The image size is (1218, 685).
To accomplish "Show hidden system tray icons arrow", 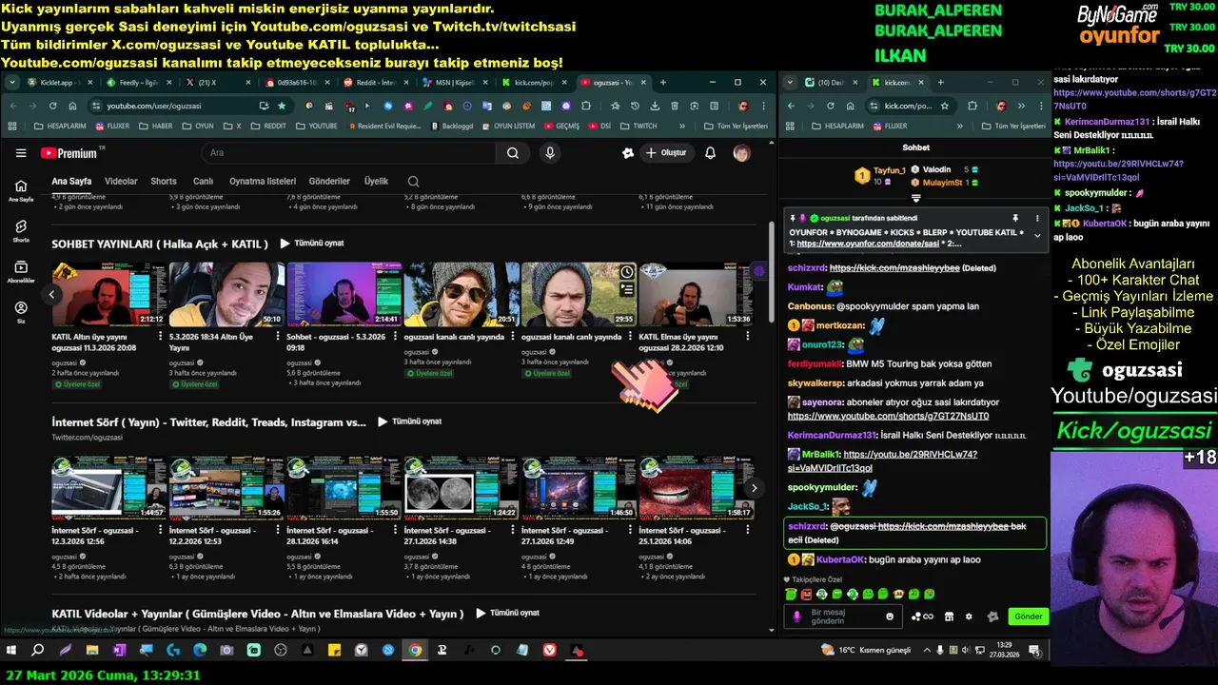I will point(926,651).
